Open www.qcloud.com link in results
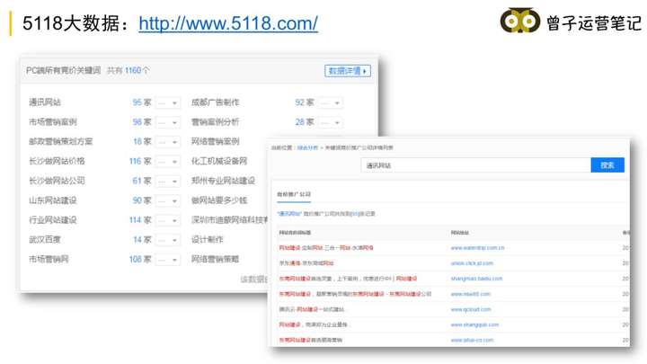The height and width of the screenshot is (364, 647). point(471,309)
